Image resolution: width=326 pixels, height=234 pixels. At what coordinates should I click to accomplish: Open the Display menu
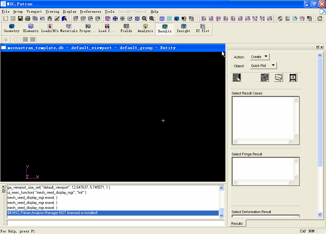tap(70, 12)
